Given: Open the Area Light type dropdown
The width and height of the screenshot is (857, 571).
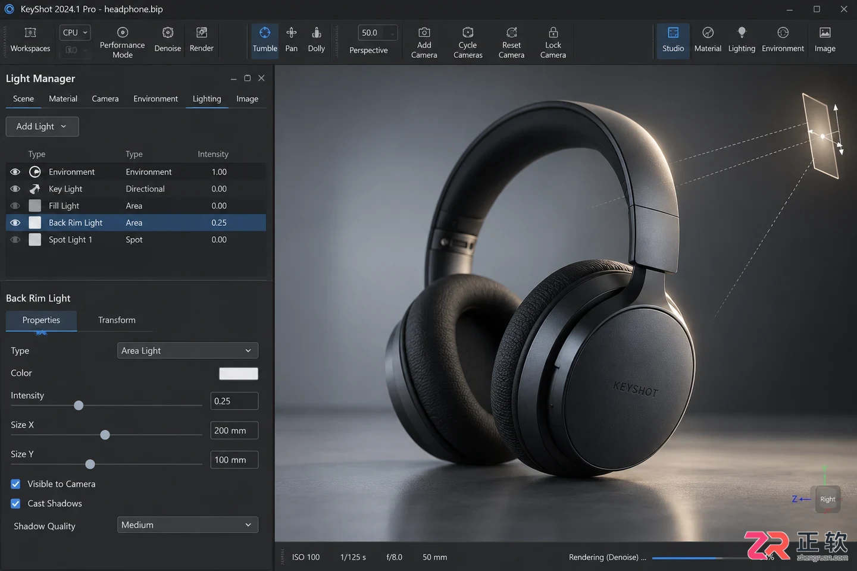Looking at the screenshot, I should (x=187, y=351).
